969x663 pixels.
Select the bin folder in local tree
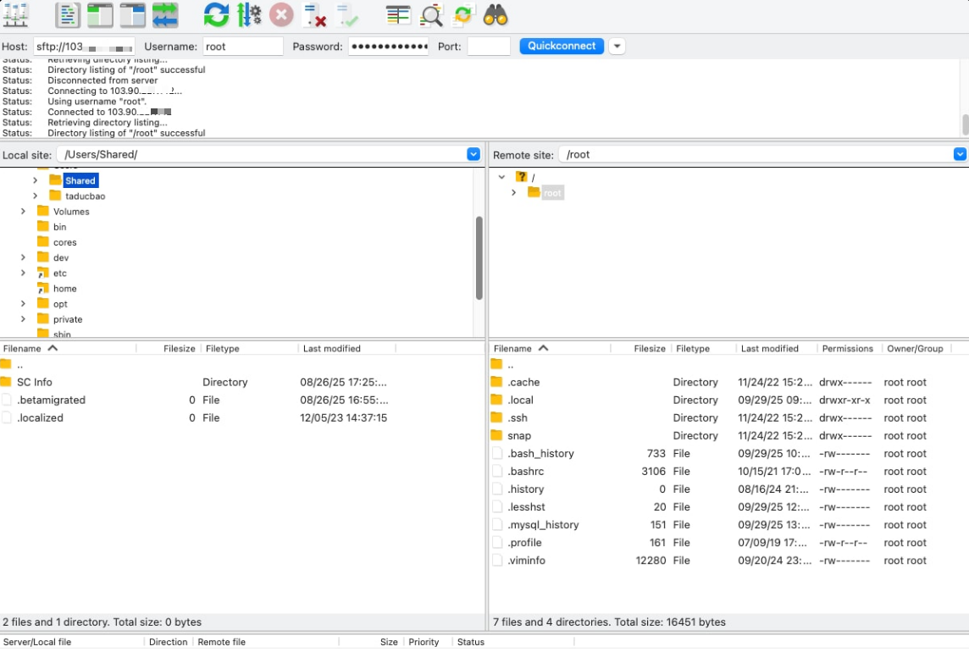[59, 227]
